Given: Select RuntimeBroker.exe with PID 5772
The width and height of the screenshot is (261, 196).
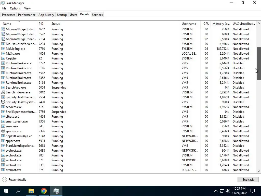Looking at the screenshot, I should [128, 63].
